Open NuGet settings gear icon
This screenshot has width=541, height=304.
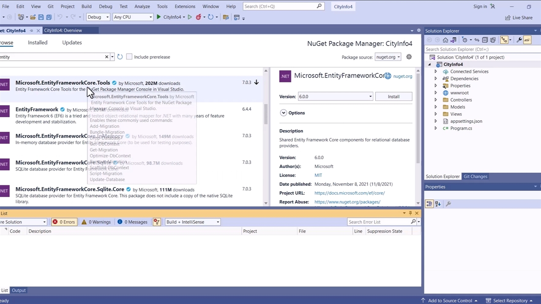[409, 57]
